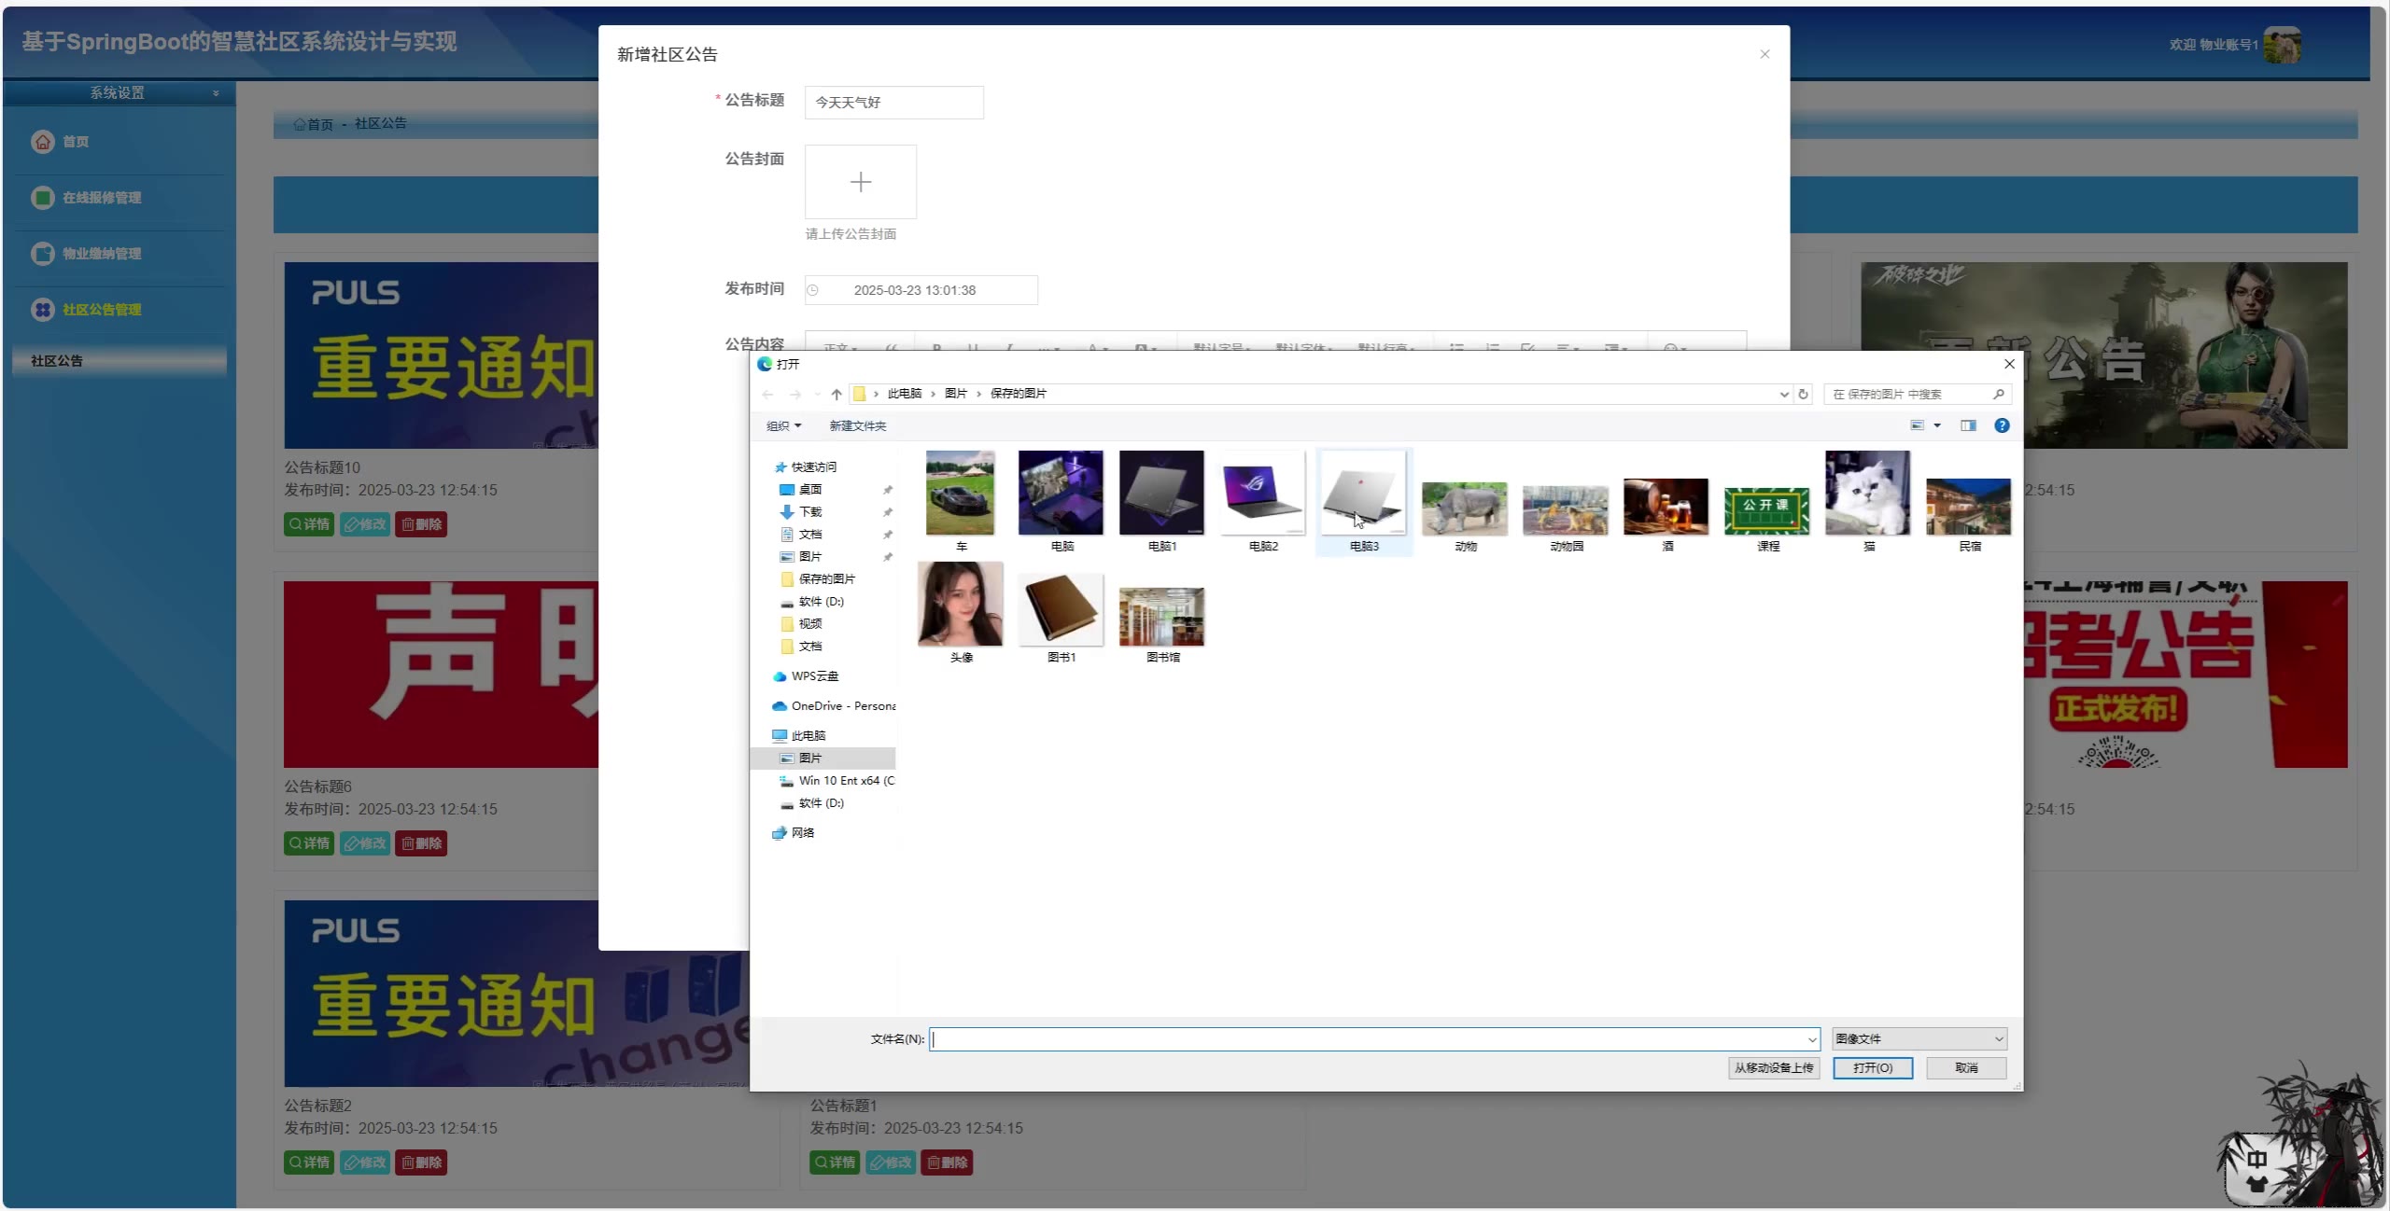Open the 组织 menu
Screen dimensions: 2390x1211
tap(783, 425)
